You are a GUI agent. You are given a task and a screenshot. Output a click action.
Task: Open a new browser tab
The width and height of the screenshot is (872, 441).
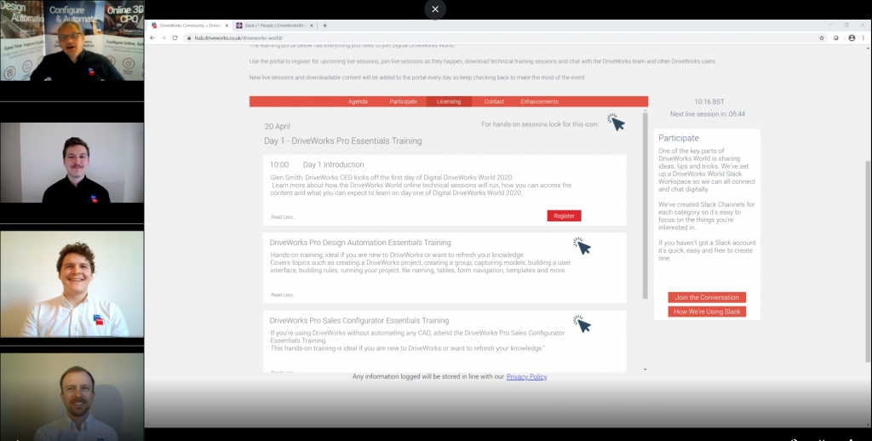[324, 26]
